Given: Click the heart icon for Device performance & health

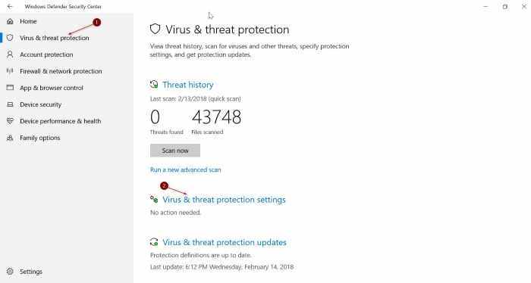Looking at the screenshot, I should pyautogui.click(x=10, y=121).
